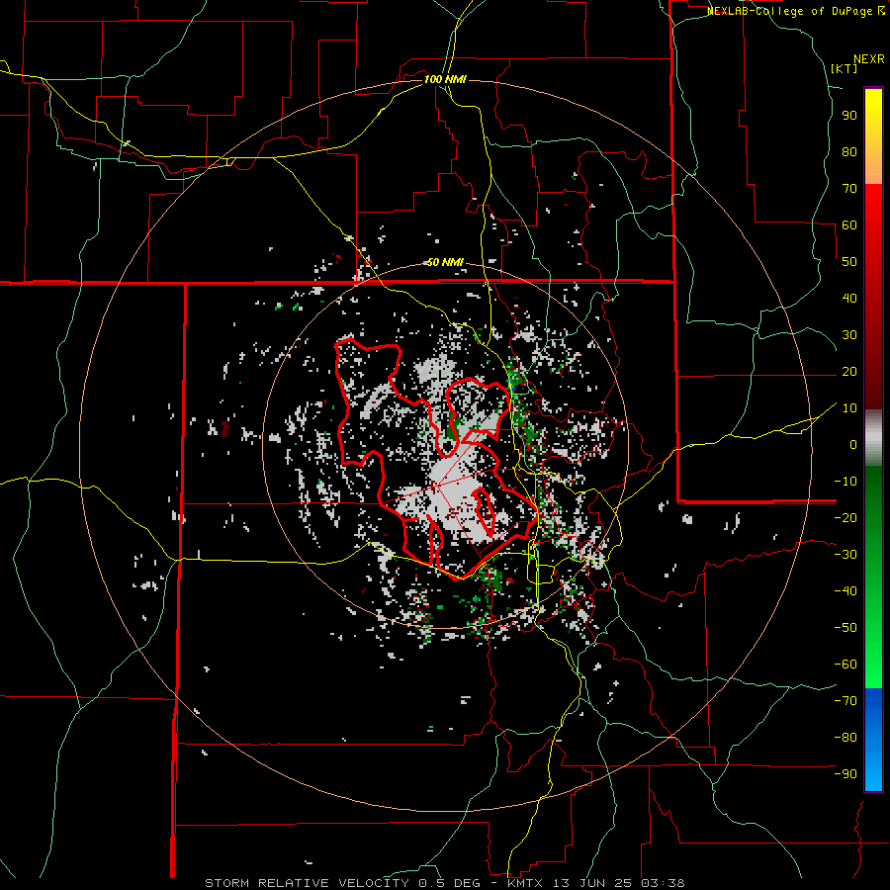Click the -70 value on velocity scale
This screenshot has width=890, height=890.
845,701
